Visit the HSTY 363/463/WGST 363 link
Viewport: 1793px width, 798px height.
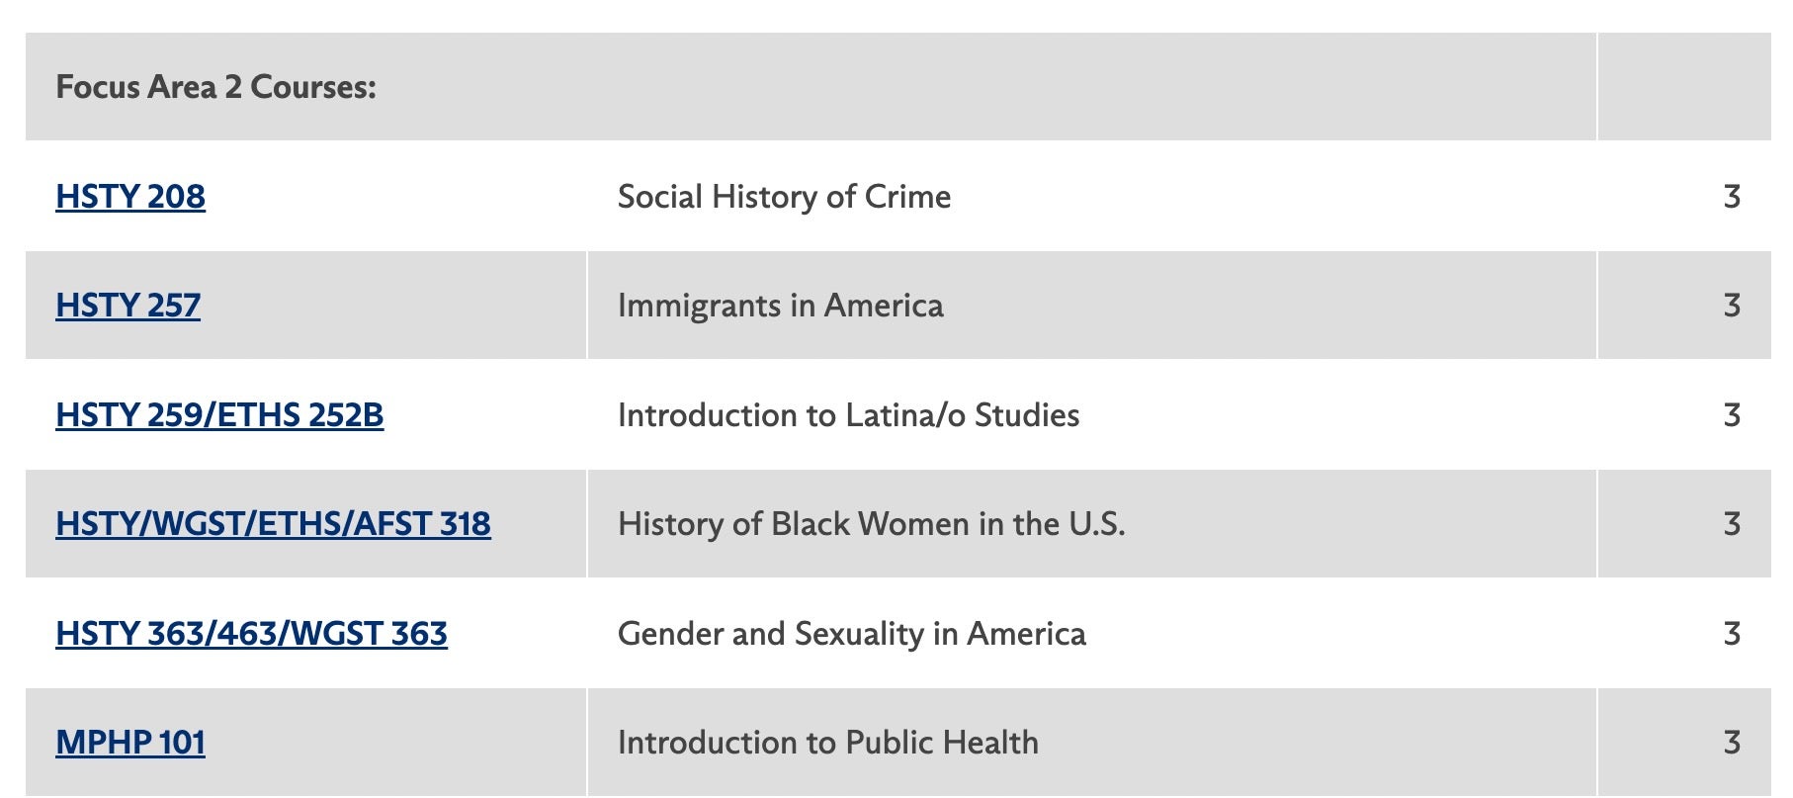tap(251, 634)
